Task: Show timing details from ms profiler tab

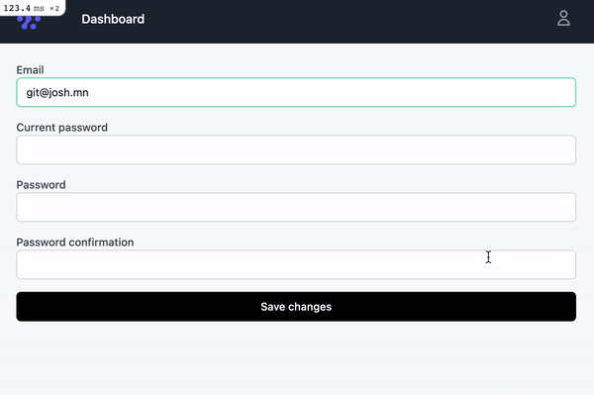Action: 31,8
